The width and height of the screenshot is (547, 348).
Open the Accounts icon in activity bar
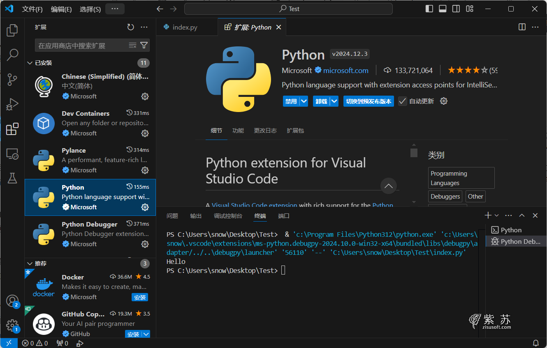12,301
